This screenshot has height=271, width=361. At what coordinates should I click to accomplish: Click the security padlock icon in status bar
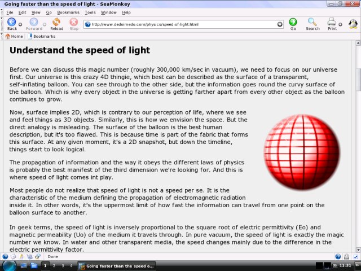346,256
